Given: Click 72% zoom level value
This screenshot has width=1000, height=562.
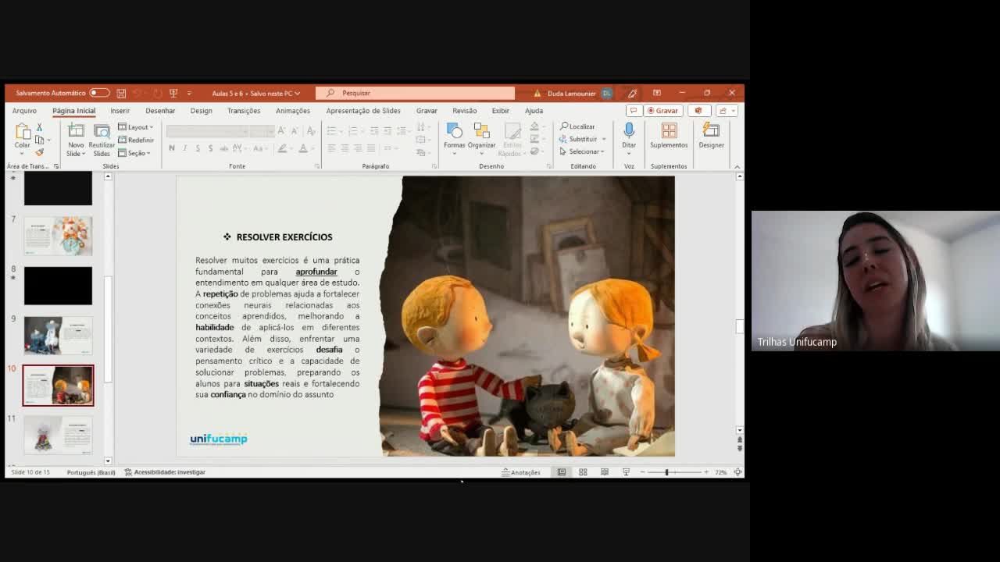Looking at the screenshot, I should [x=721, y=472].
